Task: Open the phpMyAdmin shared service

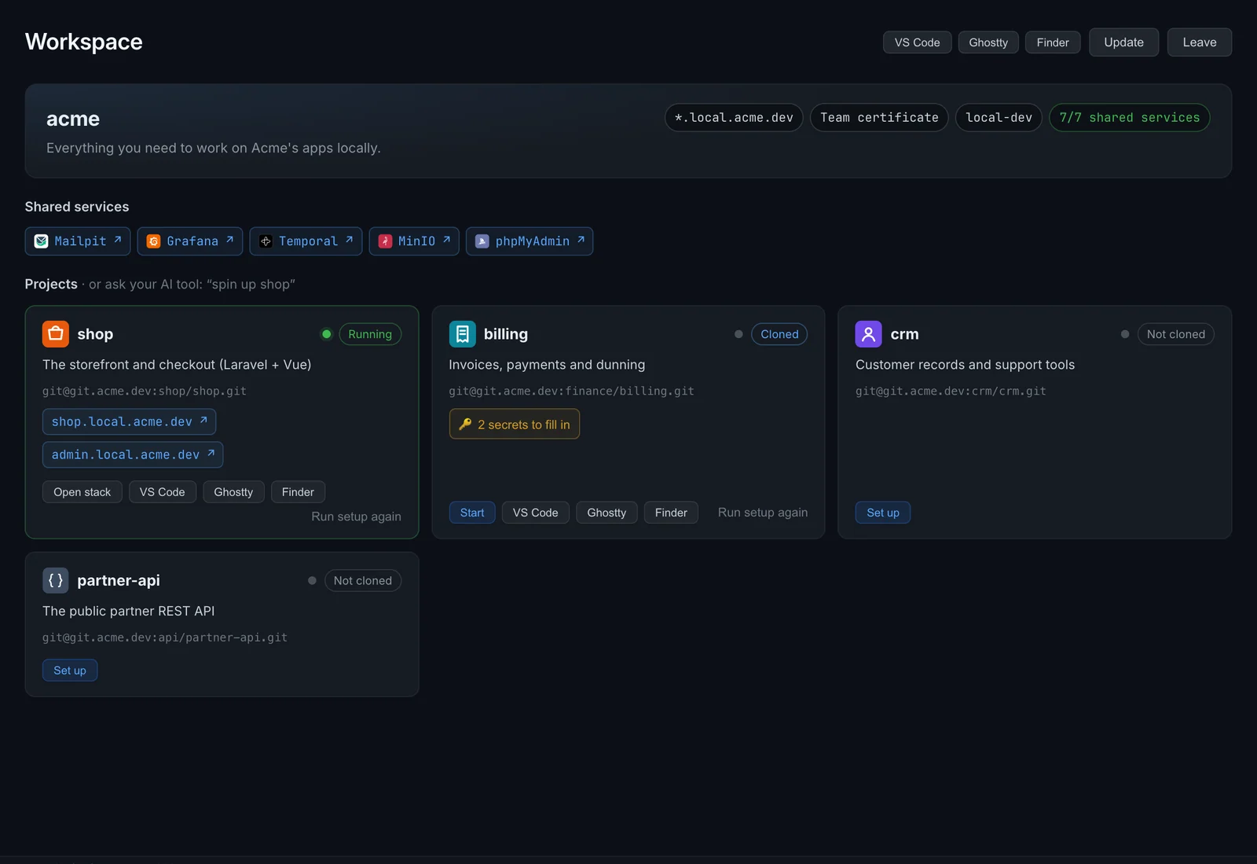Action: click(x=530, y=241)
